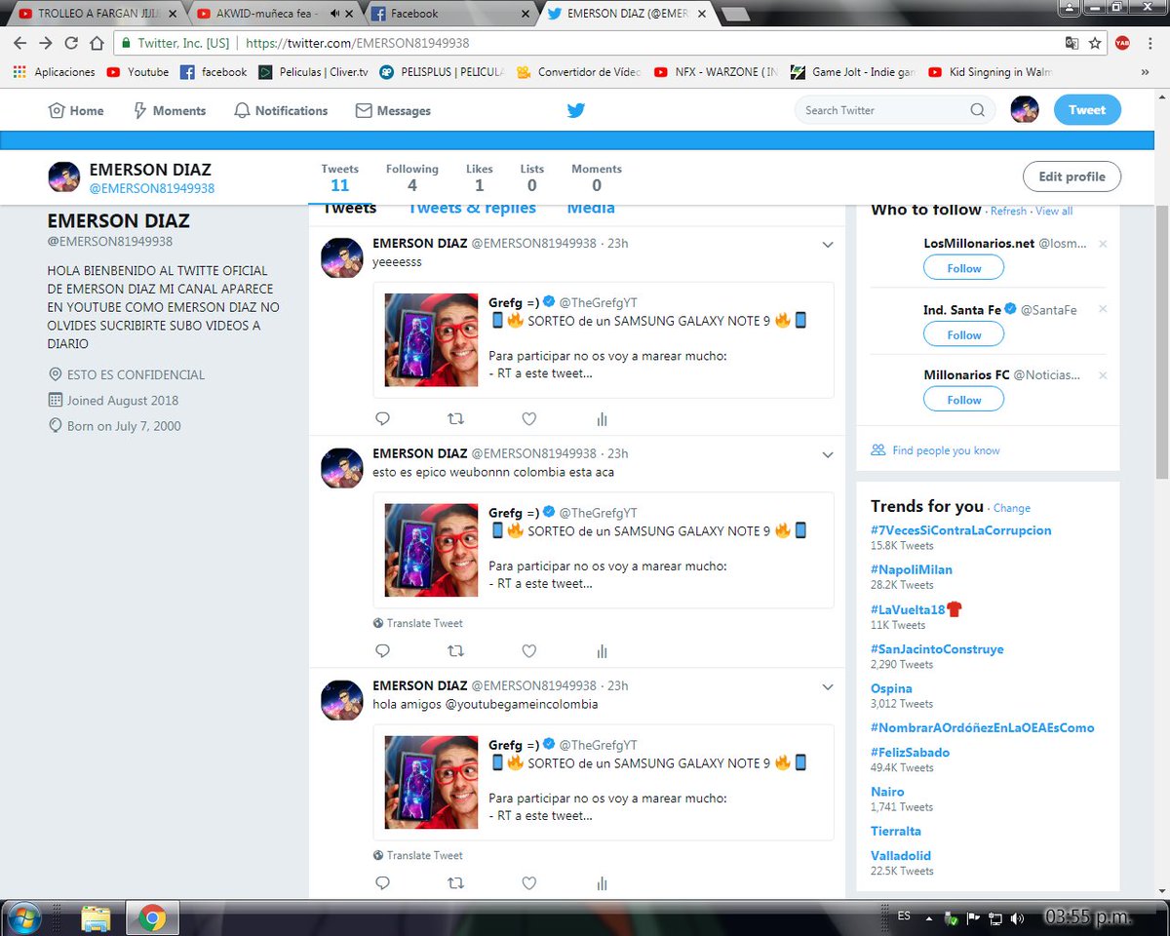Open Windows Start menu
The width and height of the screenshot is (1170, 936).
pyautogui.click(x=22, y=916)
